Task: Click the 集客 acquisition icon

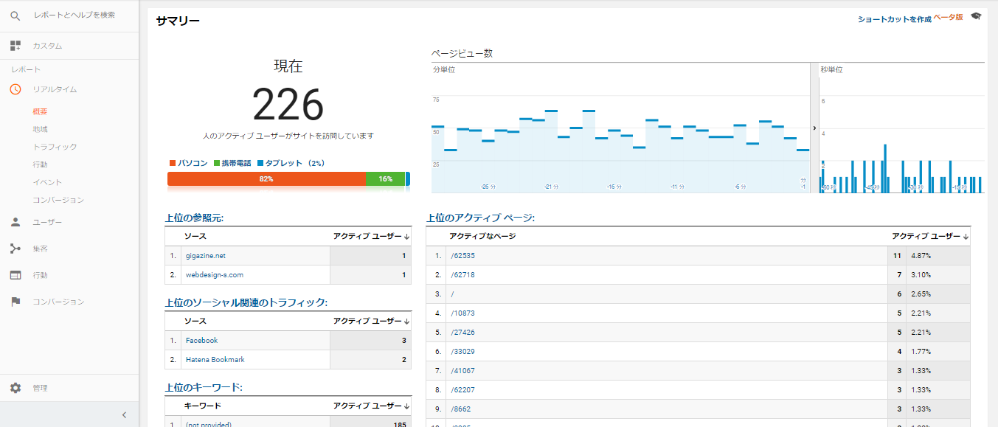Action: (15, 249)
